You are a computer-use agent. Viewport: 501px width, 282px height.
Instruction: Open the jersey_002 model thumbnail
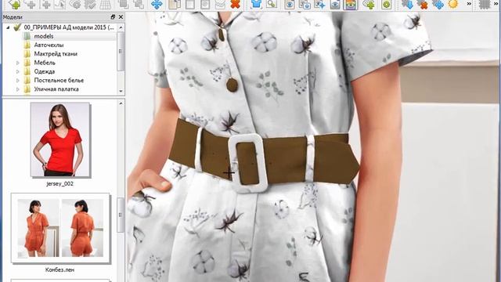(x=61, y=139)
